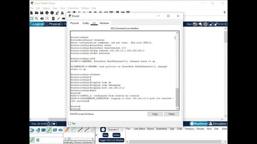Click the question mark help icon
This screenshot has width=257, height=144.
coord(224,13)
